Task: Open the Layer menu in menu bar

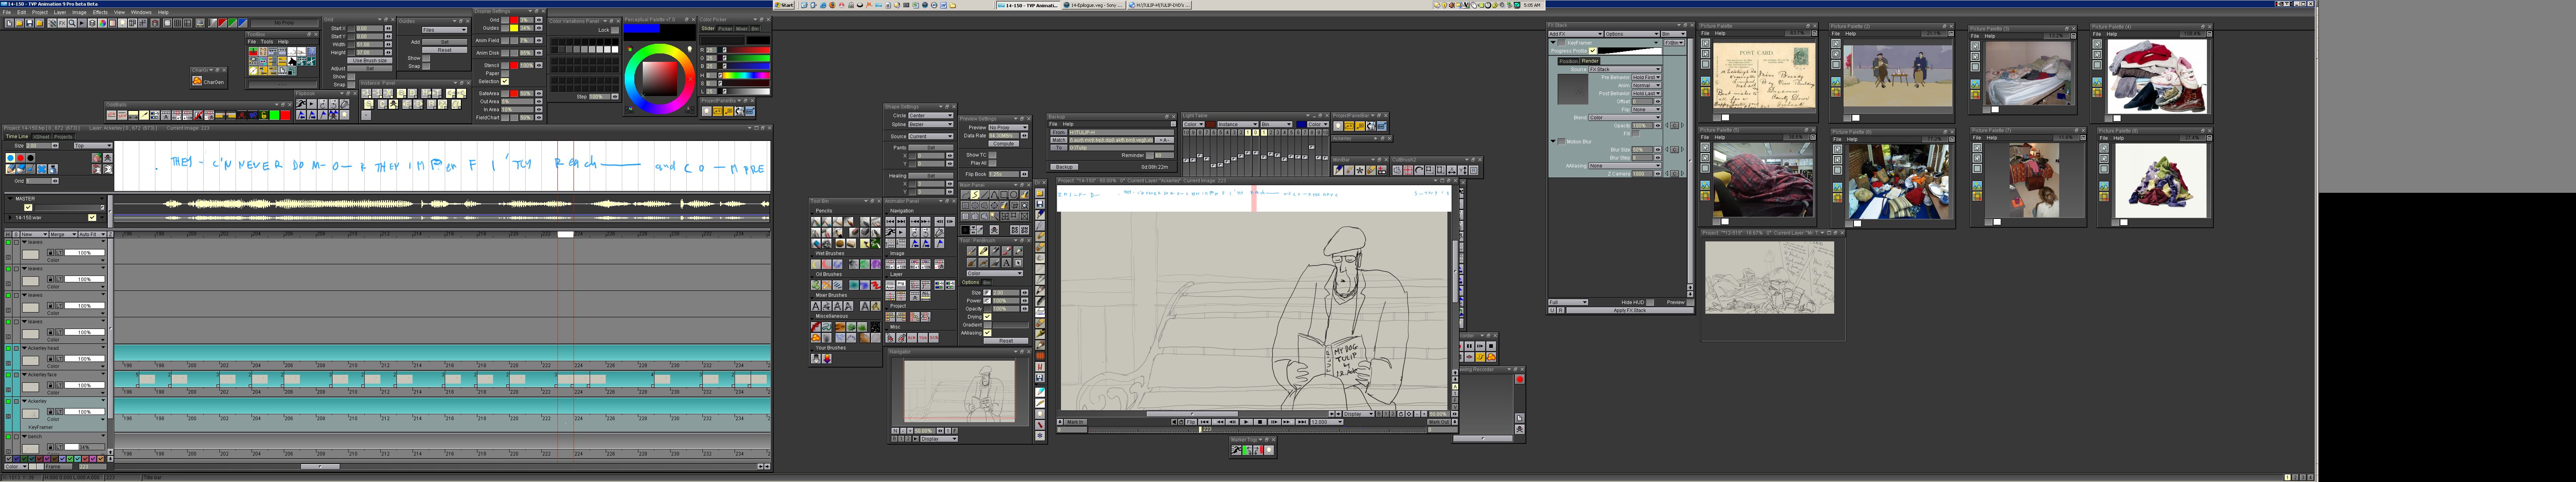Action: tap(60, 12)
